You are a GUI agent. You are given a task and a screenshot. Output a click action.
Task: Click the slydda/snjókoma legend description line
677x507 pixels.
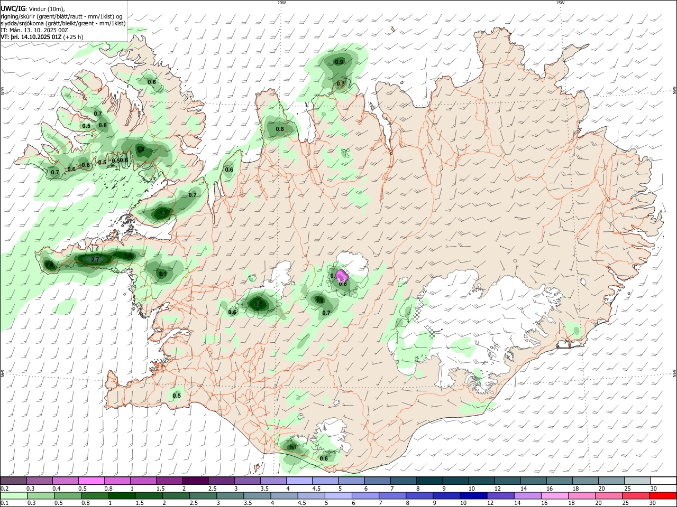(63, 23)
